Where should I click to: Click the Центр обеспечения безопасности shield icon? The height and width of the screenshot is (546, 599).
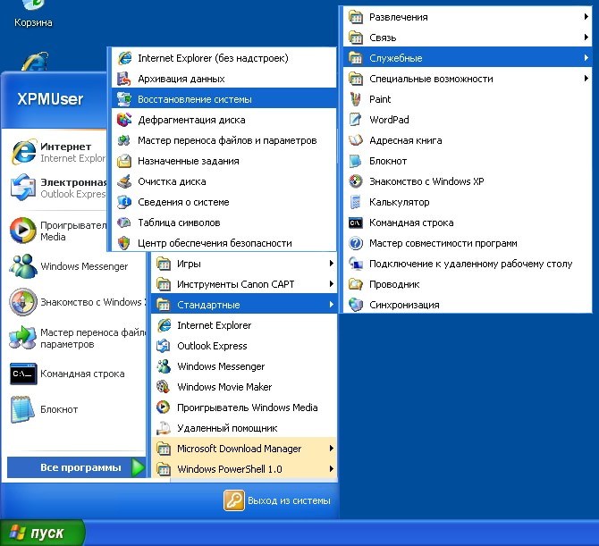(x=124, y=243)
